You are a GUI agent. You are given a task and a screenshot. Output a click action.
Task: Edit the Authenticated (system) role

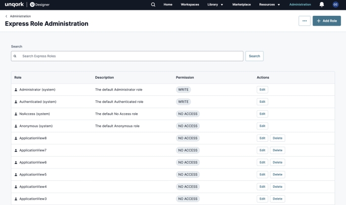coord(262,102)
